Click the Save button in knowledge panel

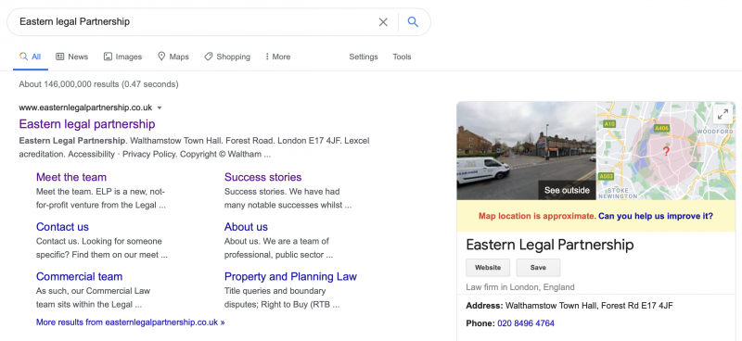pos(538,268)
